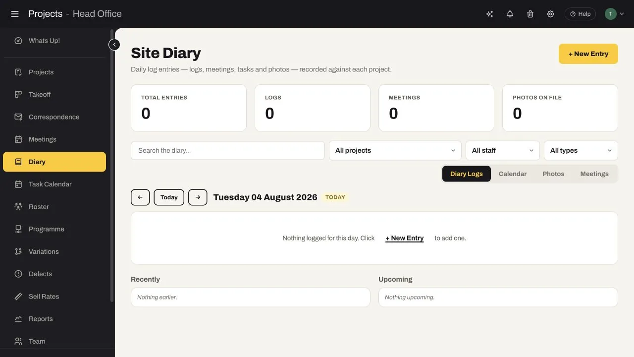
Task: Open user avatar menu T
Action: (x=614, y=14)
